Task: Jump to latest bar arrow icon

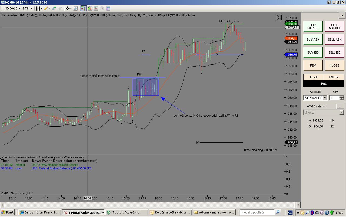Action: [279, 18]
